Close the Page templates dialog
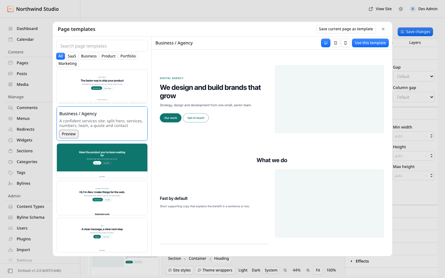The height and width of the screenshot is (278, 445). pos(383,29)
